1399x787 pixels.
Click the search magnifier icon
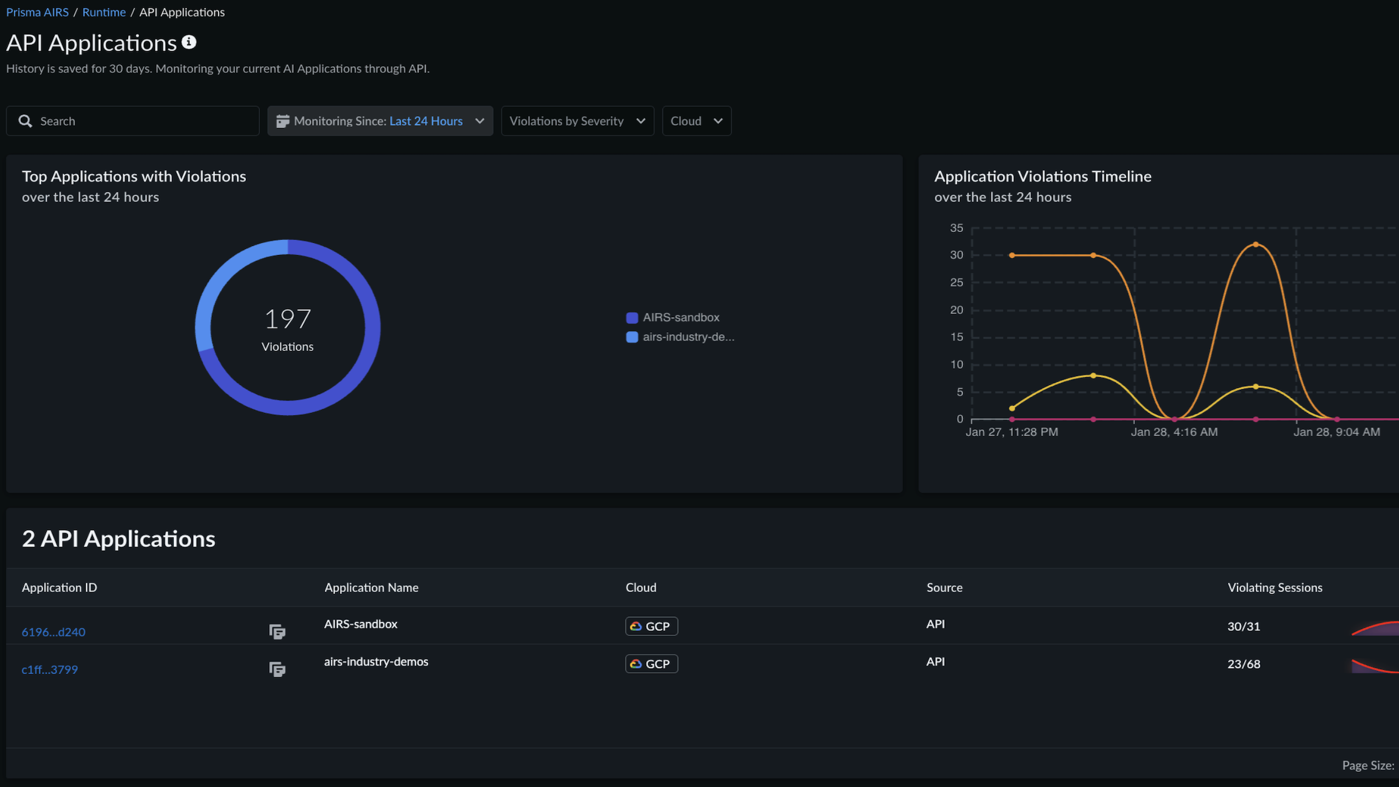[x=25, y=121]
